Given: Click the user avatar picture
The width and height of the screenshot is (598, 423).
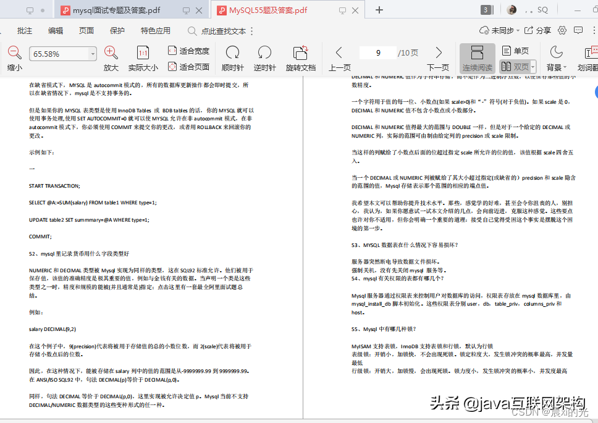Looking at the screenshot, I should tap(512, 10).
